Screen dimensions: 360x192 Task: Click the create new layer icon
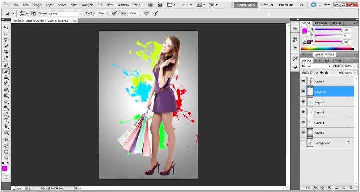click(344, 188)
